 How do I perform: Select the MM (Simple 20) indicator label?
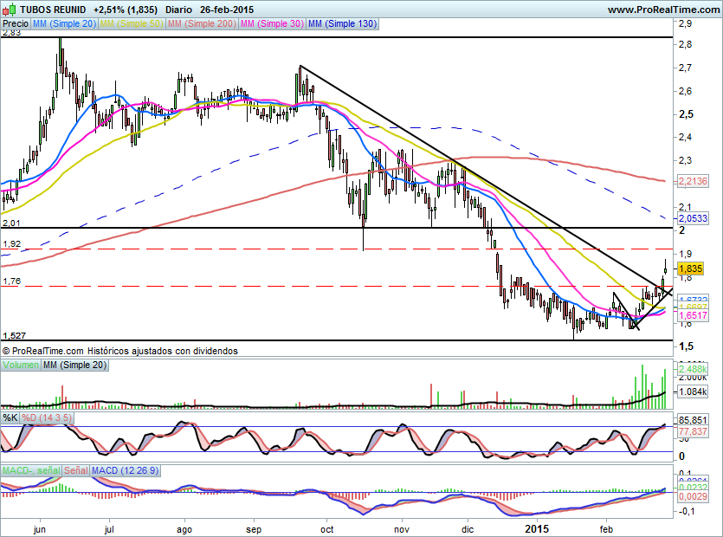(64, 24)
